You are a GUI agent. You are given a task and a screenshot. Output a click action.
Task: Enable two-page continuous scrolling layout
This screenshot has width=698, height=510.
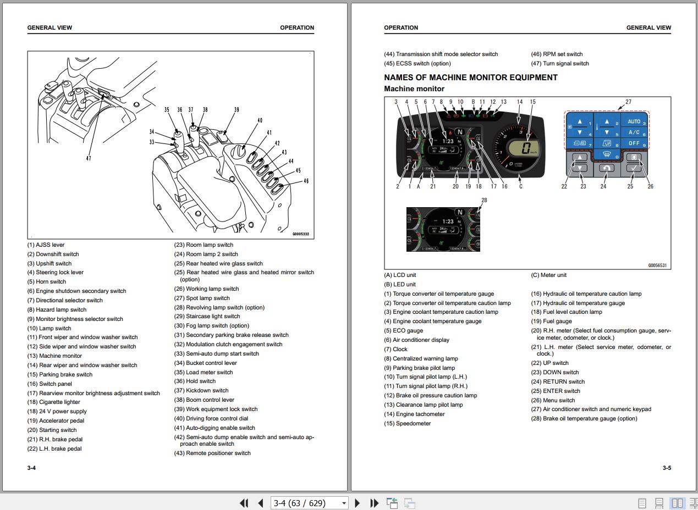tap(692, 503)
